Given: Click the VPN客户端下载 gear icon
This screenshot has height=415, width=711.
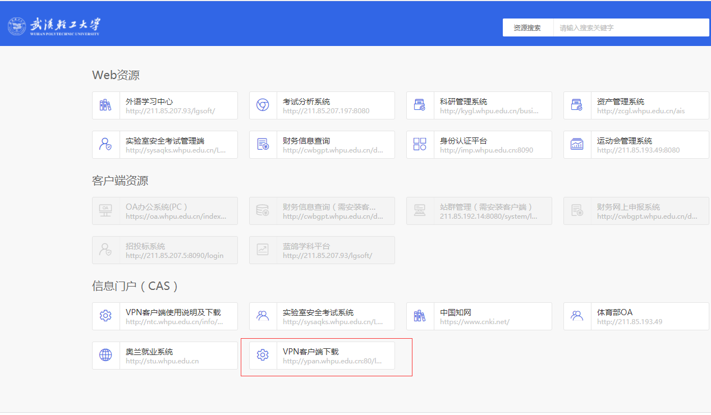Looking at the screenshot, I should tap(263, 356).
